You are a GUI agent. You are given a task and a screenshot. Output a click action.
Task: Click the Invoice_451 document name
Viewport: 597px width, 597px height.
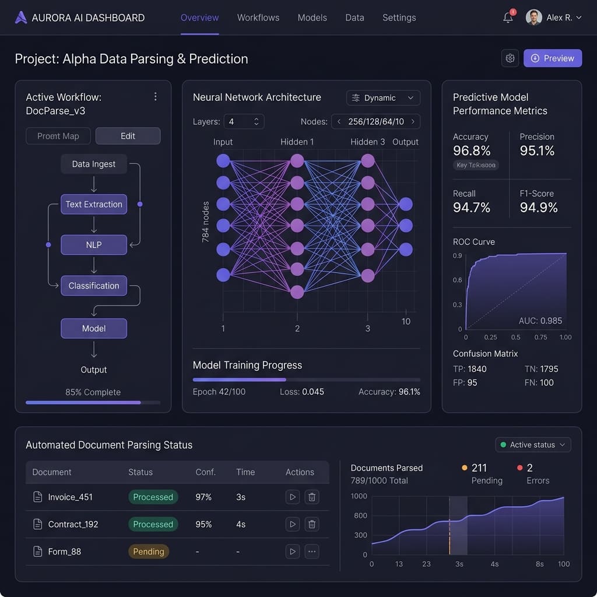(x=71, y=497)
